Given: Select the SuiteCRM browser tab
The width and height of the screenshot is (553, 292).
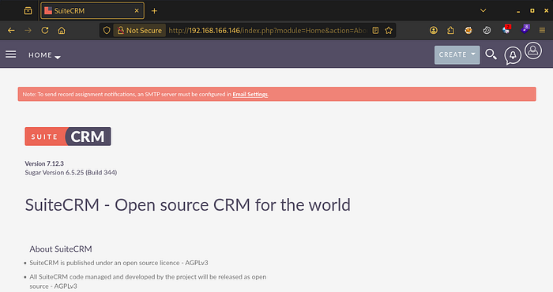Looking at the screenshot, I should pos(92,11).
